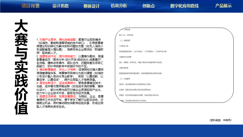Jump to the 创新点 tab
Image resolution: width=243 pixels, height=137 pixels.
click(148, 6)
